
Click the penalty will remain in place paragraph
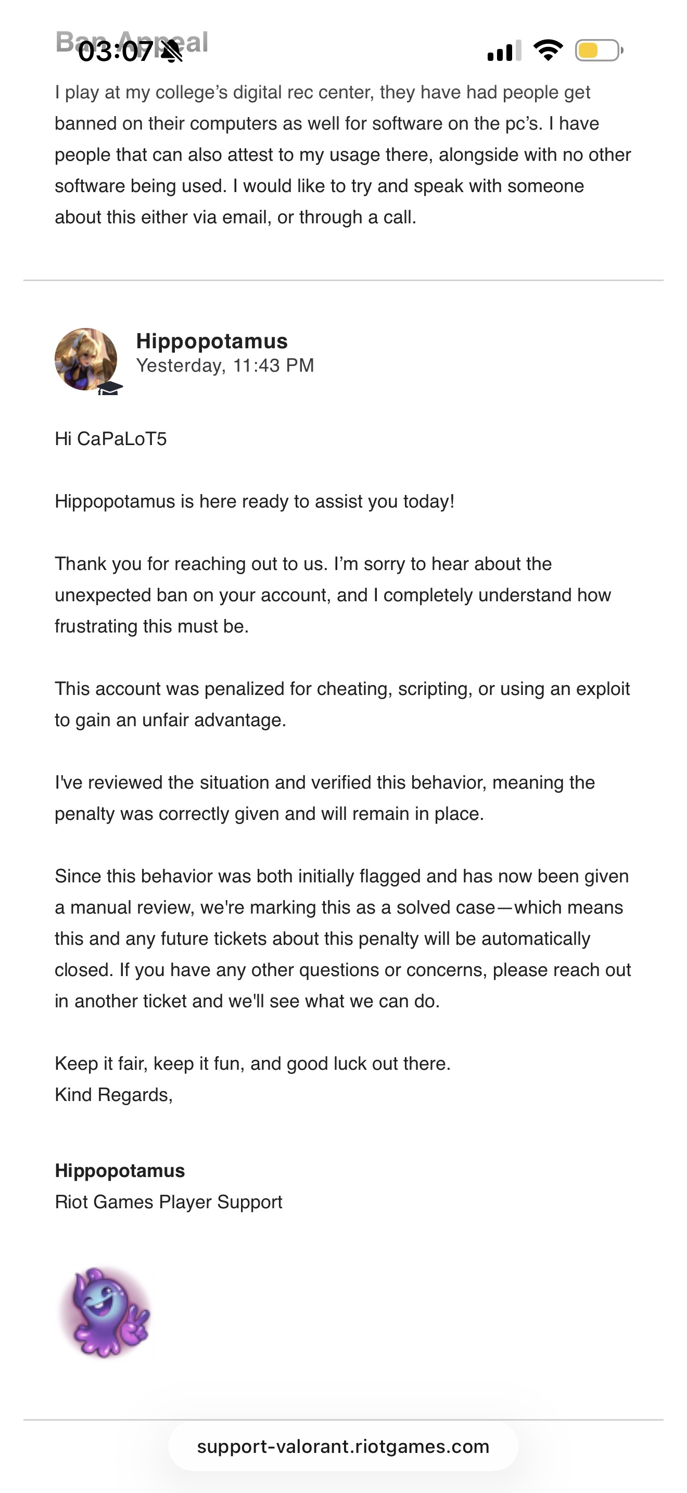pyautogui.click(x=324, y=798)
